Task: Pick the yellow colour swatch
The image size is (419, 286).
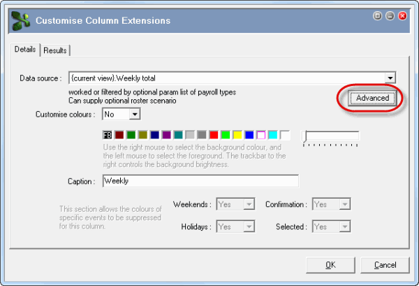Action: 237,135
